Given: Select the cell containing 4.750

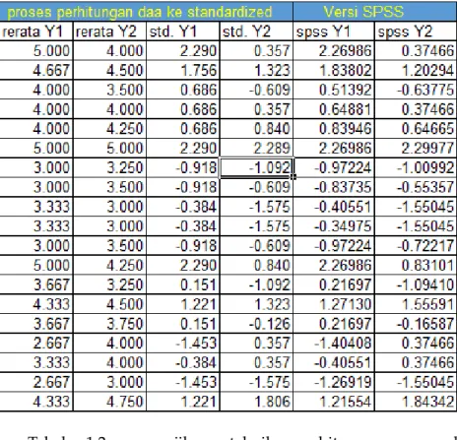Looking at the screenshot, I should pos(109,402).
